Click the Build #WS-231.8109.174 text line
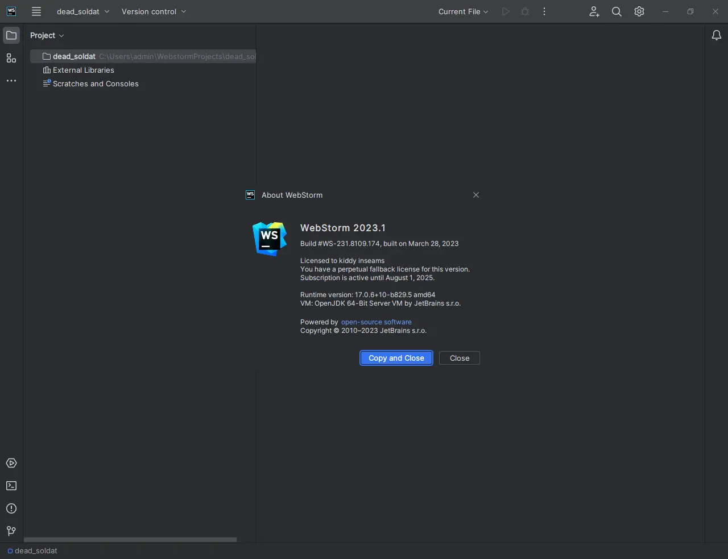 click(x=379, y=244)
